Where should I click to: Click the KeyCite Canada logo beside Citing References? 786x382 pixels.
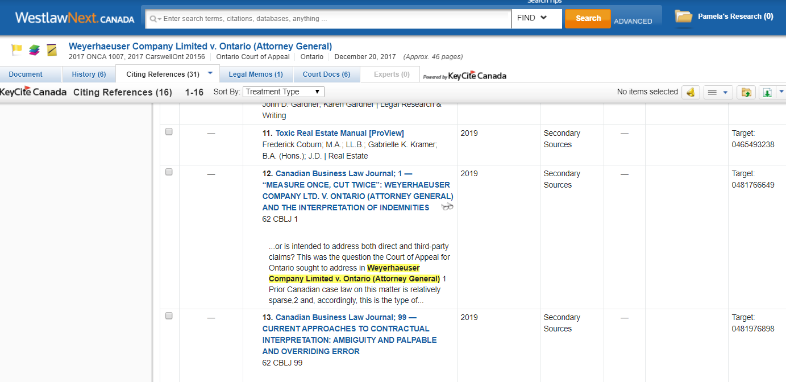click(33, 92)
